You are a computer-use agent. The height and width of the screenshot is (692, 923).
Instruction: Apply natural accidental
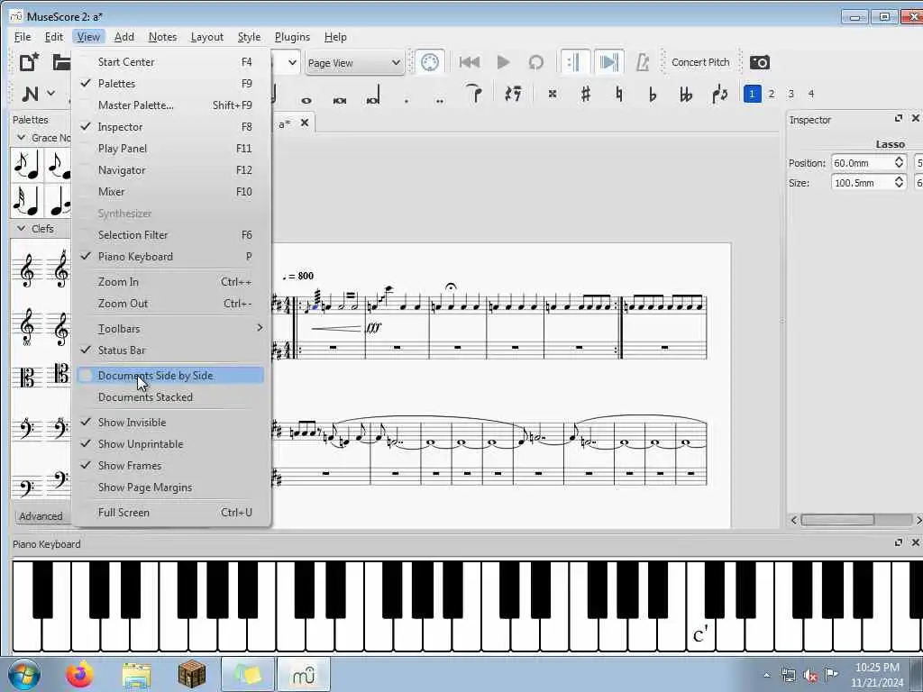(618, 94)
